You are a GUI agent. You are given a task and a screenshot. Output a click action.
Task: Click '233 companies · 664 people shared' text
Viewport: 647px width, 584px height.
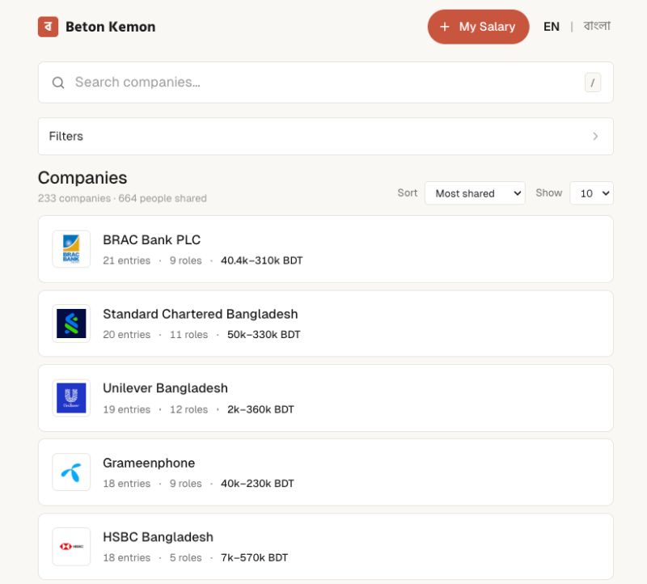pos(122,198)
